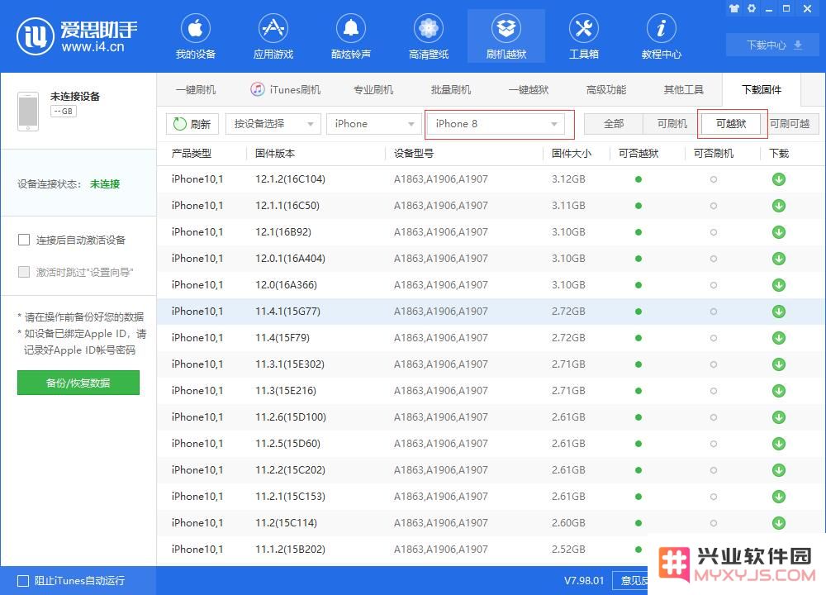Open 高清壁纸 wallpapers section

[x=428, y=36]
